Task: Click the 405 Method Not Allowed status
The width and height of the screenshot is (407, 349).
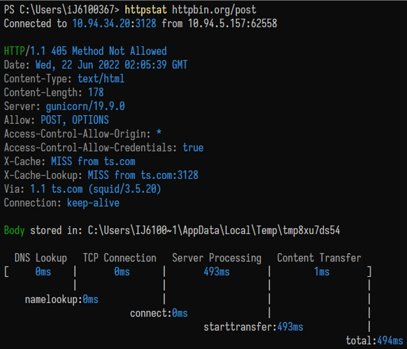Action: click(x=109, y=51)
